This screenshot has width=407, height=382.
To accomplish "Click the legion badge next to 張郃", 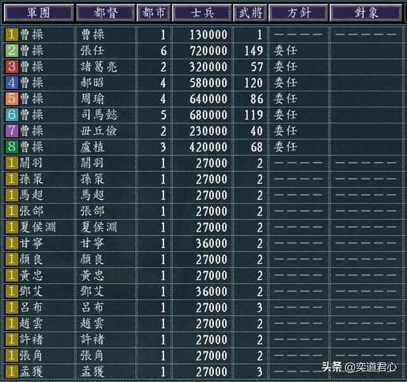I will (x=11, y=211).
